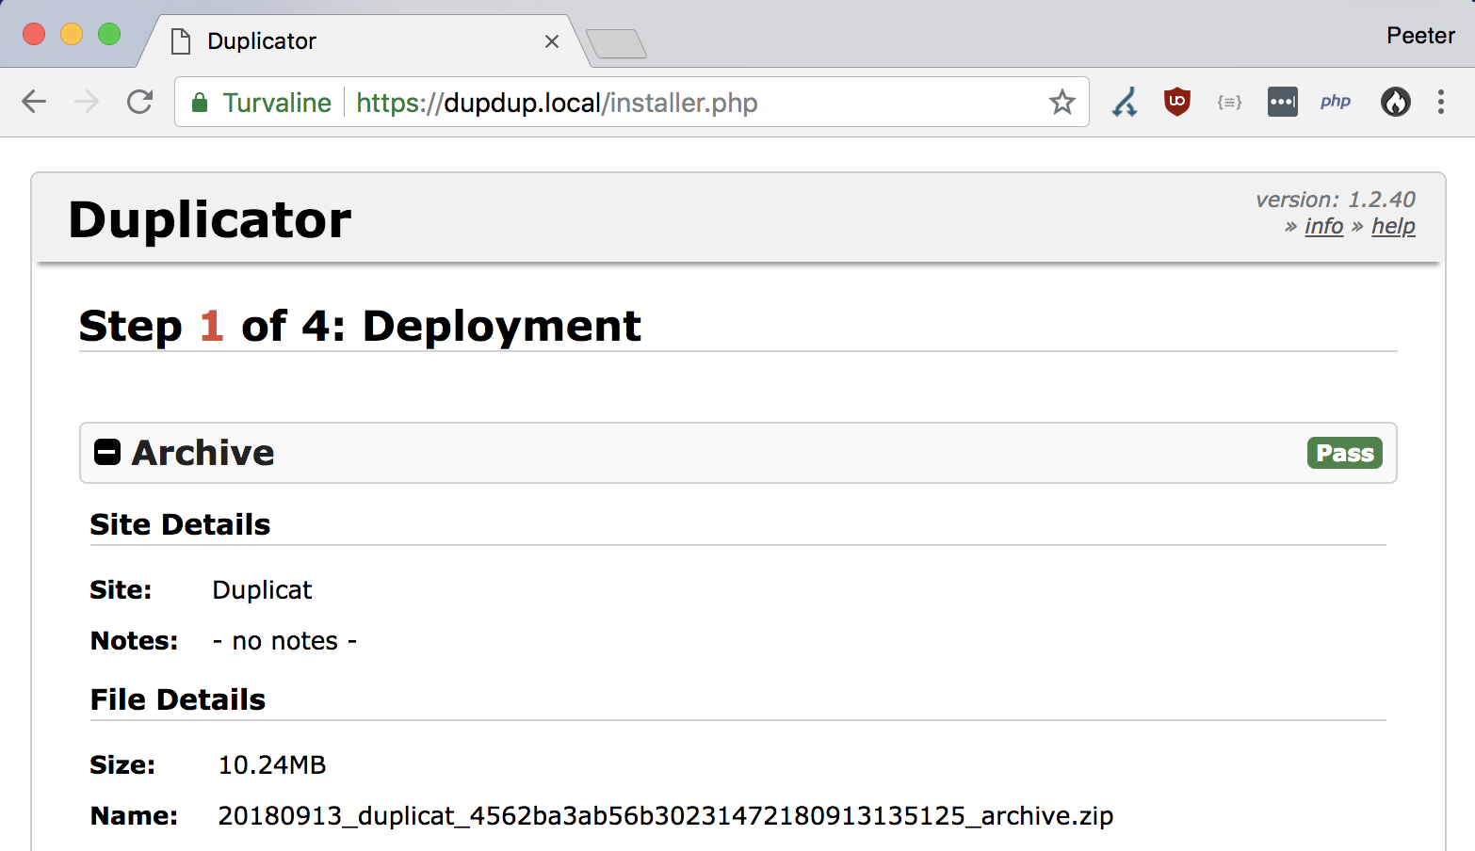This screenshot has height=851, width=1475.
Task: Click the green secure lock icon
Action: [199, 103]
